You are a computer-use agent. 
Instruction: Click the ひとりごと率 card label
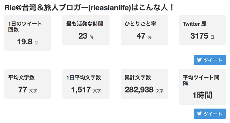click(140, 24)
